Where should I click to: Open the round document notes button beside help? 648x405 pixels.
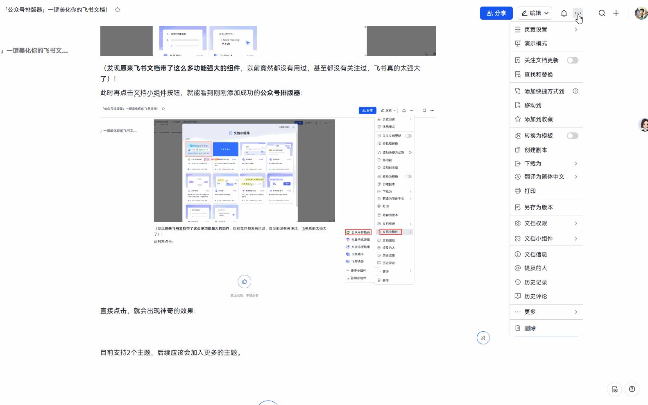[614, 389]
